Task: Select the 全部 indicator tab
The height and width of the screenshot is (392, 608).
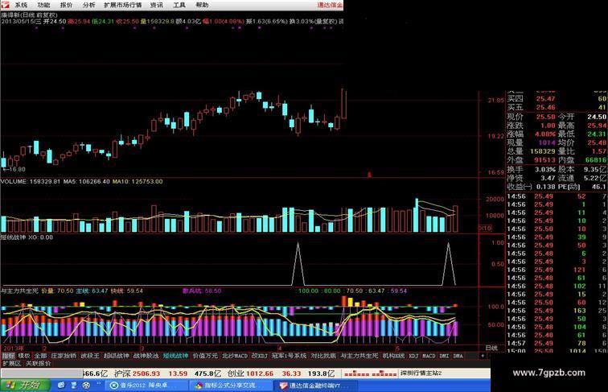Action: coord(40,356)
